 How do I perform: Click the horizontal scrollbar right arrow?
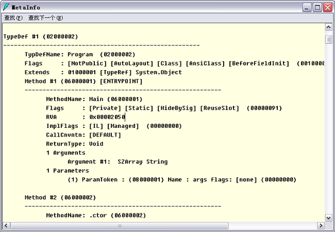point(321,225)
